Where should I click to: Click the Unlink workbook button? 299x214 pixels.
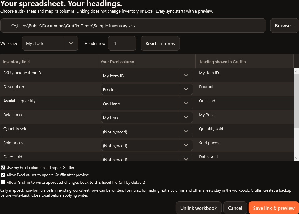[x=199, y=208]
